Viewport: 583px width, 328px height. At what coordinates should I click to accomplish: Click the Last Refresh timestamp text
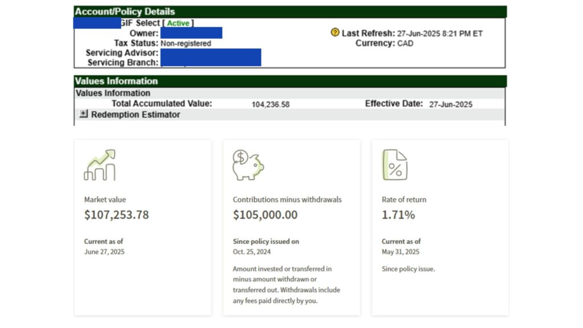pos(440,34)
